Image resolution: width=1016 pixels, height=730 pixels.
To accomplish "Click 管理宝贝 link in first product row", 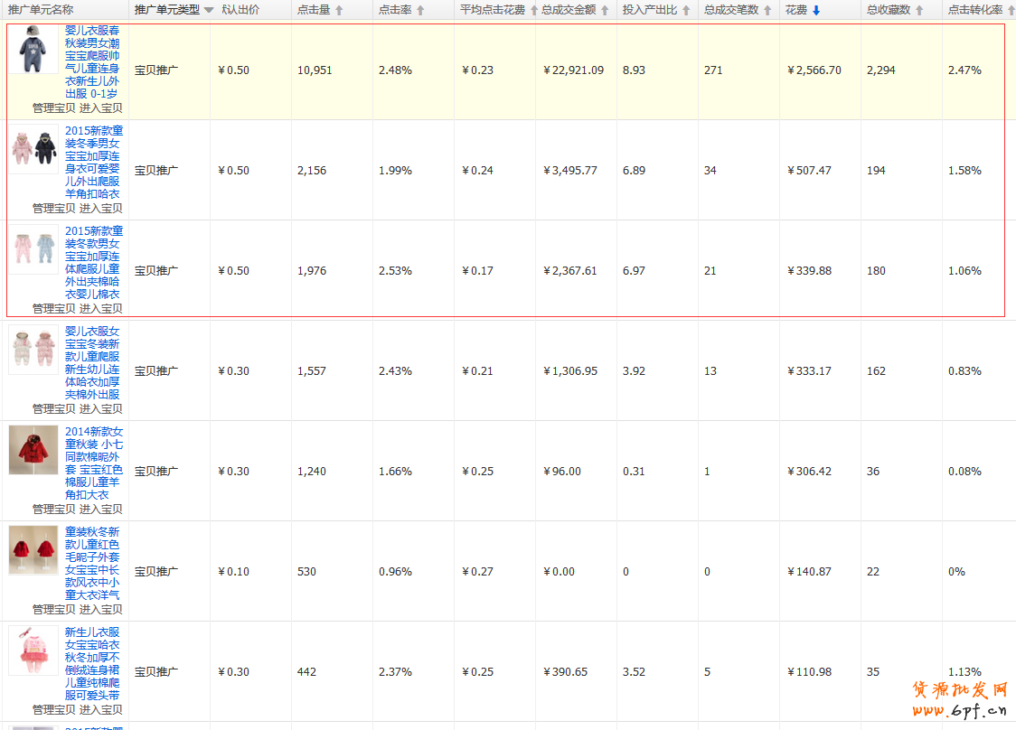I will [x=53, y=108].
